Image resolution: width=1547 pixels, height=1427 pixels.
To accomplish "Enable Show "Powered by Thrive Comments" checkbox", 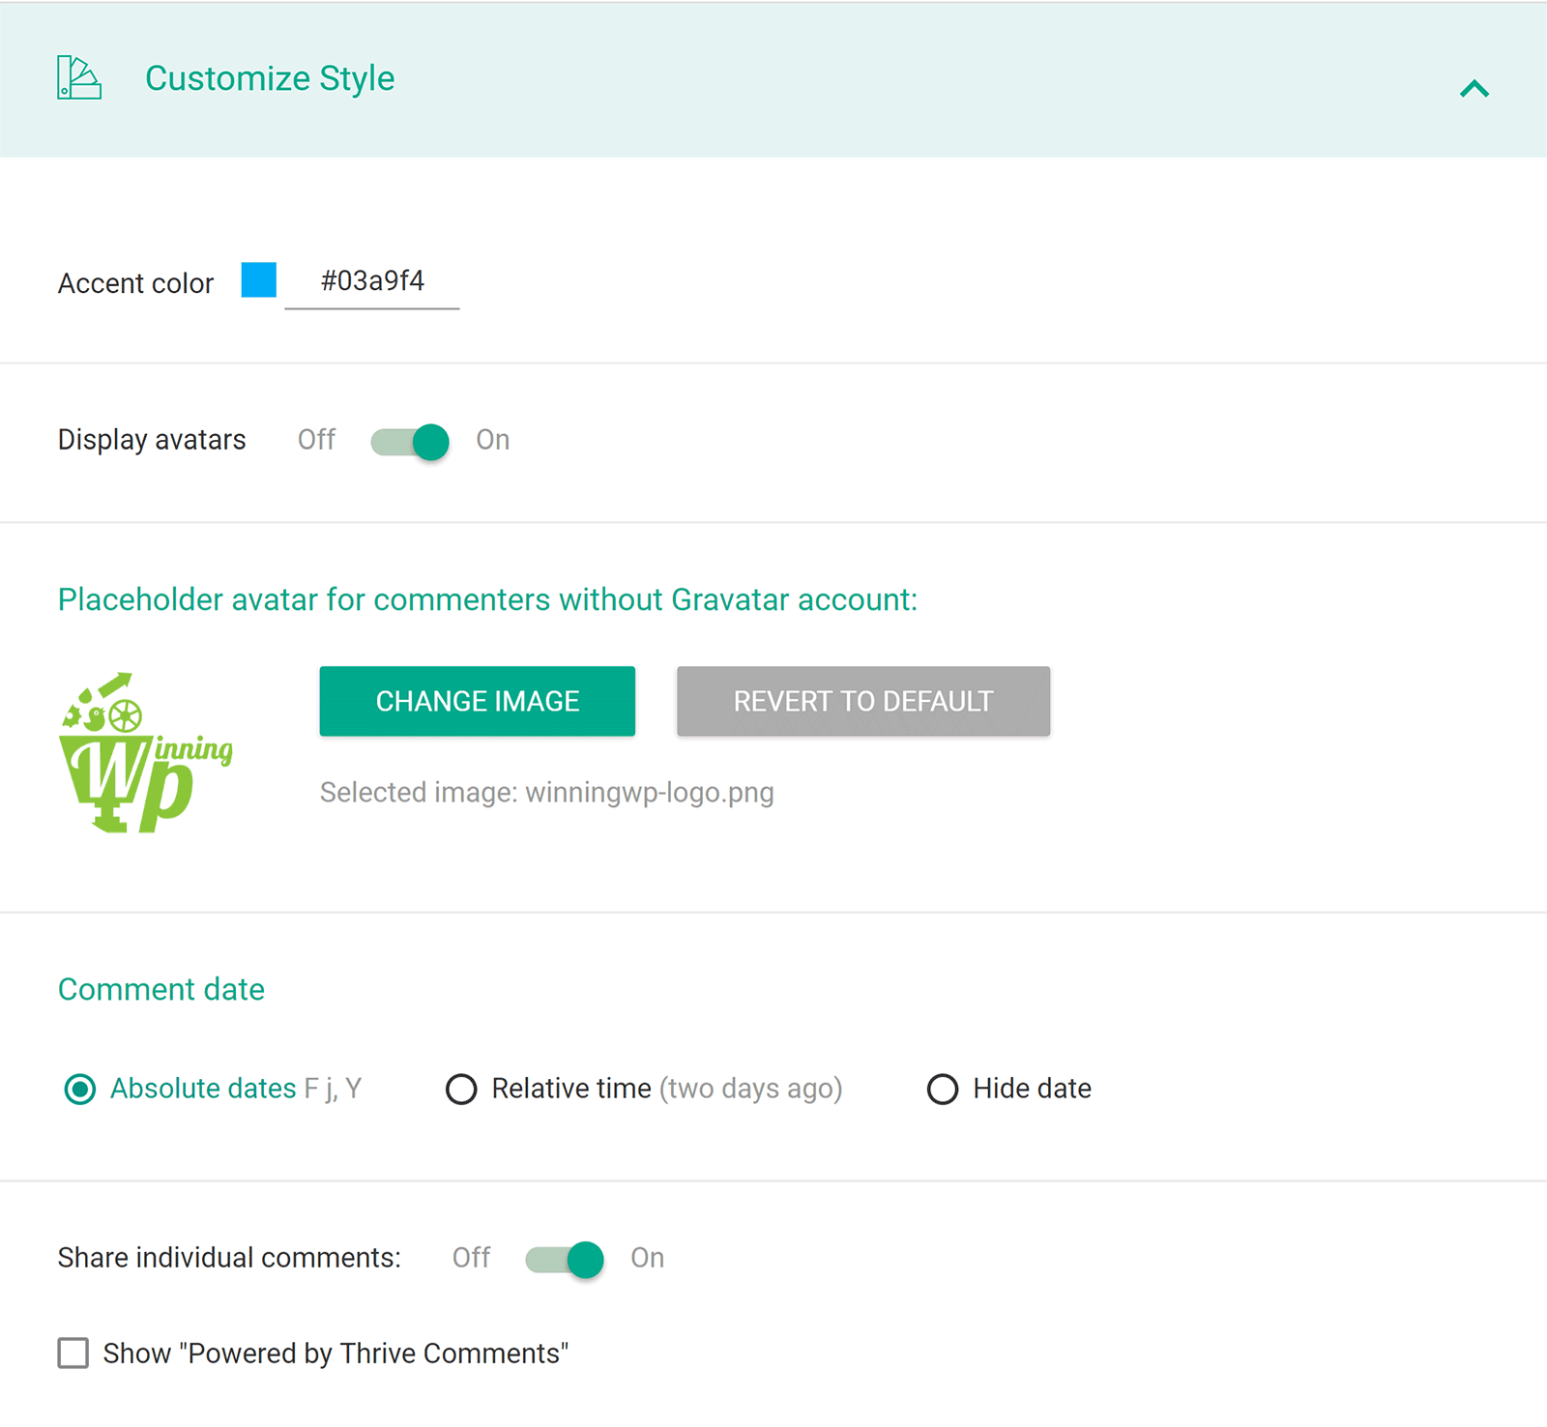I will point(73,1353).
